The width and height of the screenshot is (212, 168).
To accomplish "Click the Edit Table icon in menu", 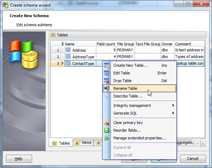I will coord(107,73).
